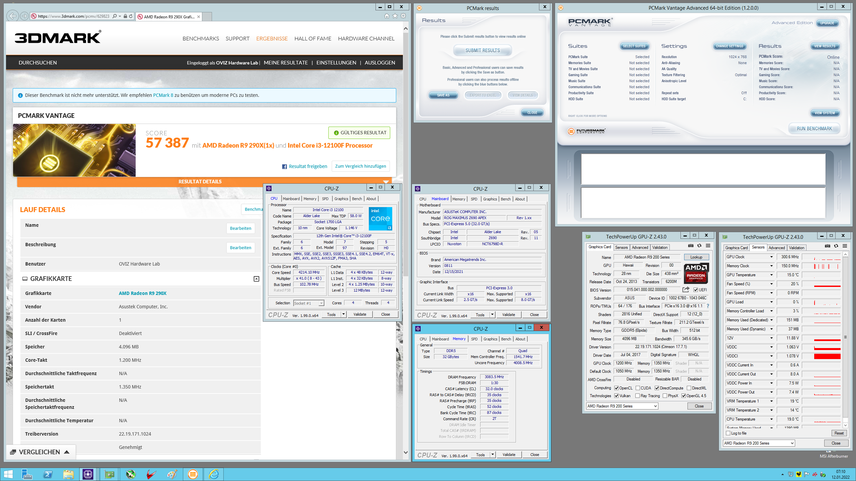Viewport: 856px width, 481px height.
Task: Toggle the Vulkan checkbox
Action: point(616,396)
